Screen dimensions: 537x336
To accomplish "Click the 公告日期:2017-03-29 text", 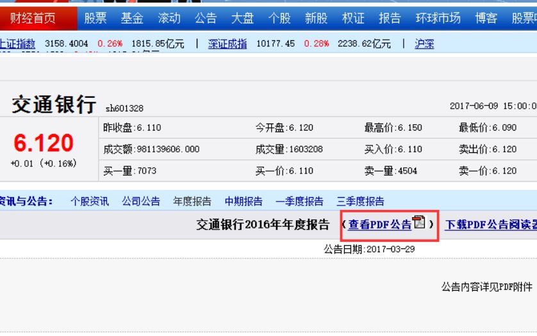I will point(369,249).
